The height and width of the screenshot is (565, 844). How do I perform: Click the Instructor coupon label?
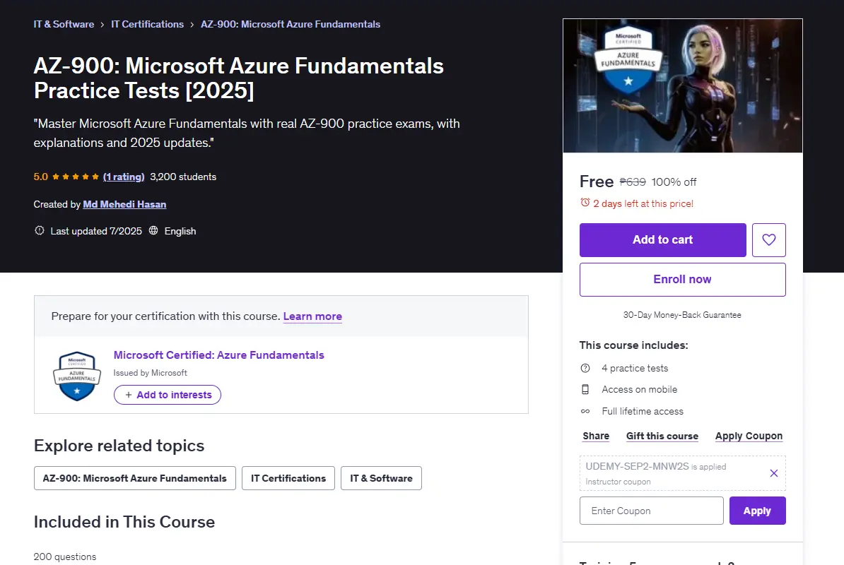tap(618, 482)
